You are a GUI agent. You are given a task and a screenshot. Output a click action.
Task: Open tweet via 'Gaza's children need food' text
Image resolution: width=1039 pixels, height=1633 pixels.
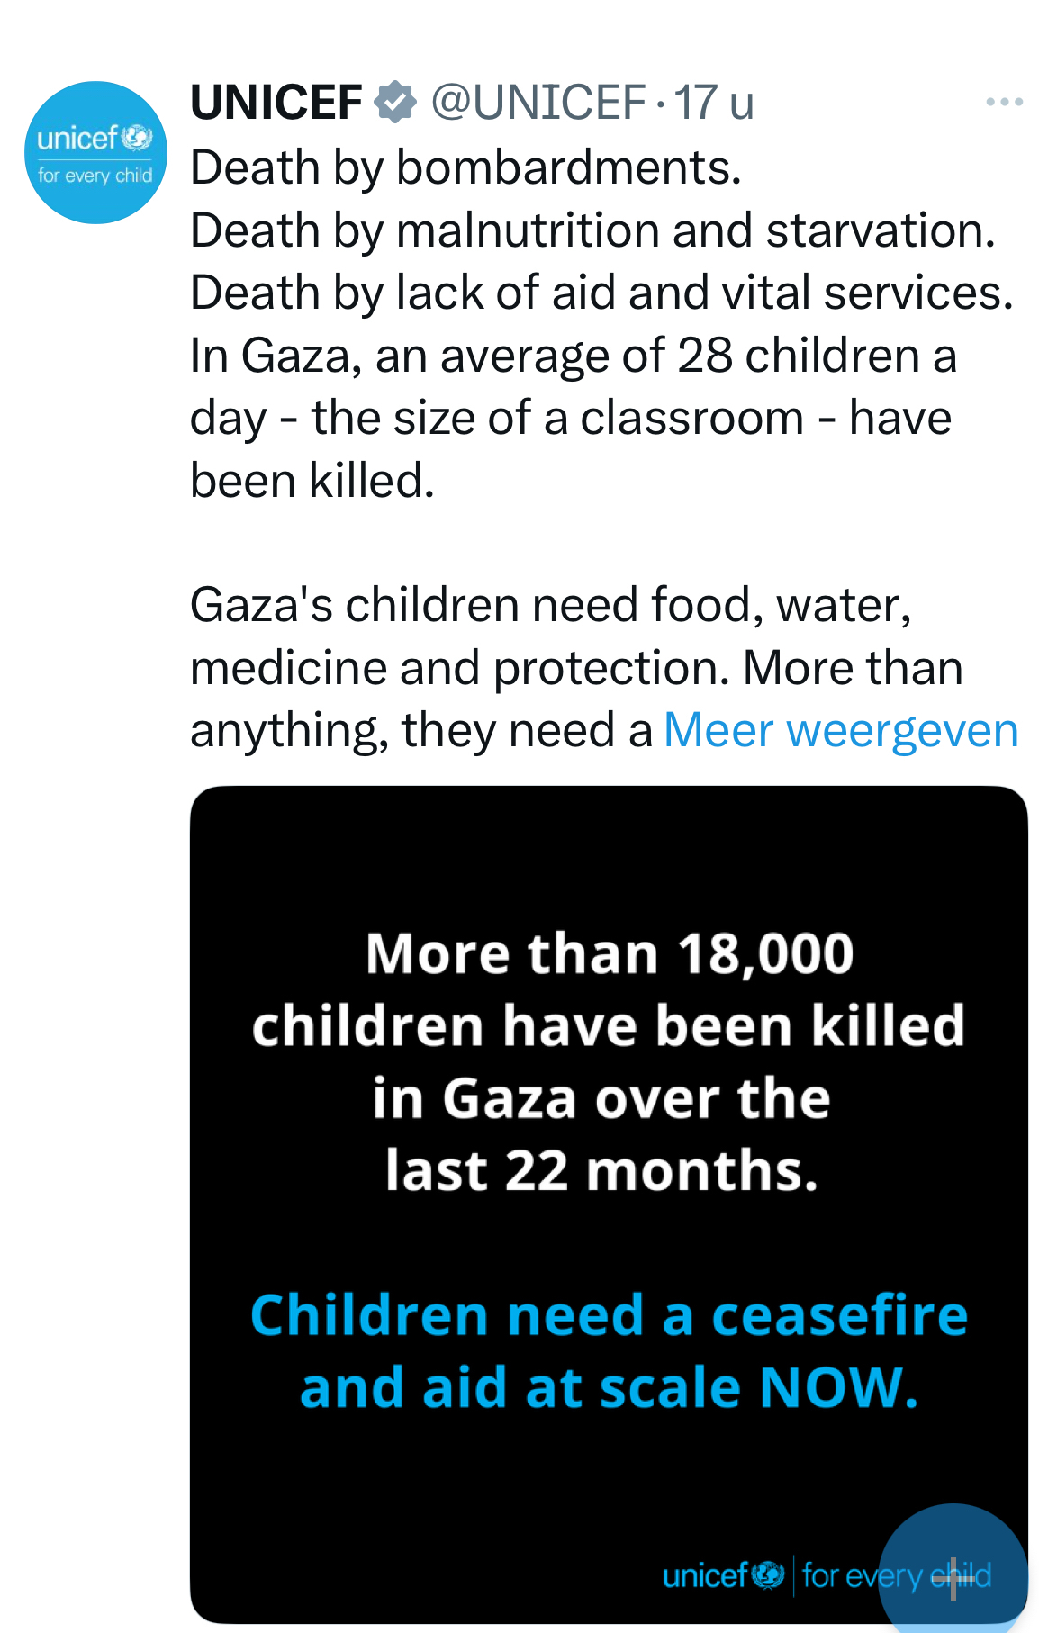pyautogui.click(x=550, y=605)
